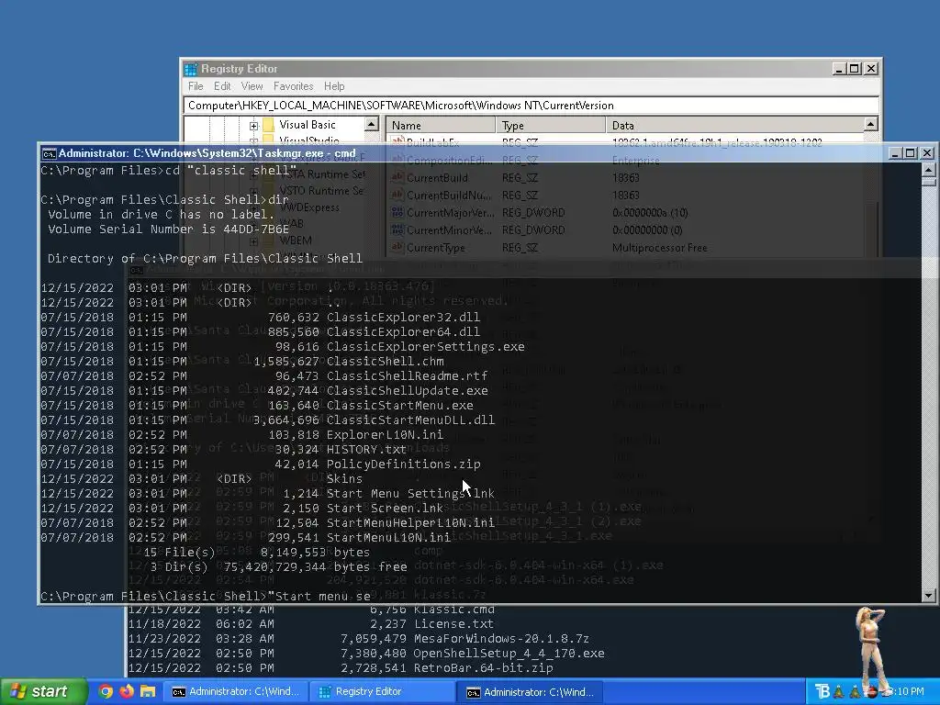This screenshot has width=940, height=705.
Task: Click klassic.cmd line in background cmd
Action: (x=453, y=610)
